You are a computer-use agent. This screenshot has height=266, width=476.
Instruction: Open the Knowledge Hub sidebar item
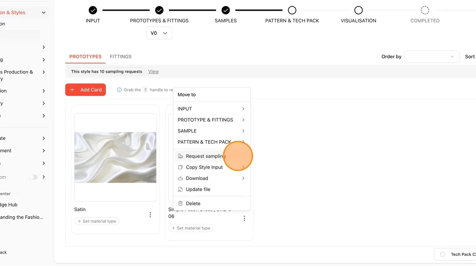tap(9, 205)
